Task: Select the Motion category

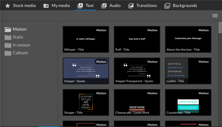Action: 19,29
